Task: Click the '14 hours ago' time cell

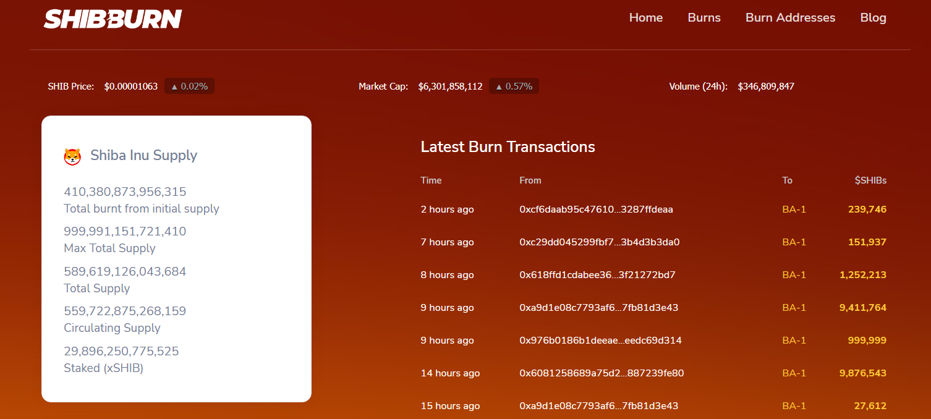Action: click(450, 373)
